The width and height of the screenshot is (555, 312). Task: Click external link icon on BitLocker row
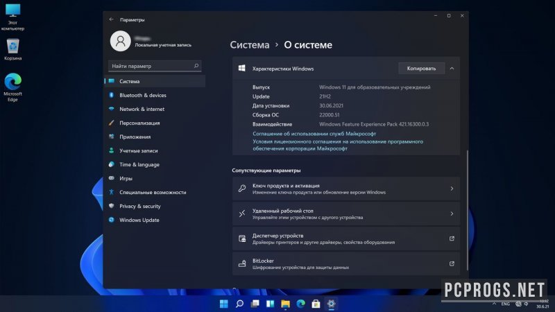[452, 263]
